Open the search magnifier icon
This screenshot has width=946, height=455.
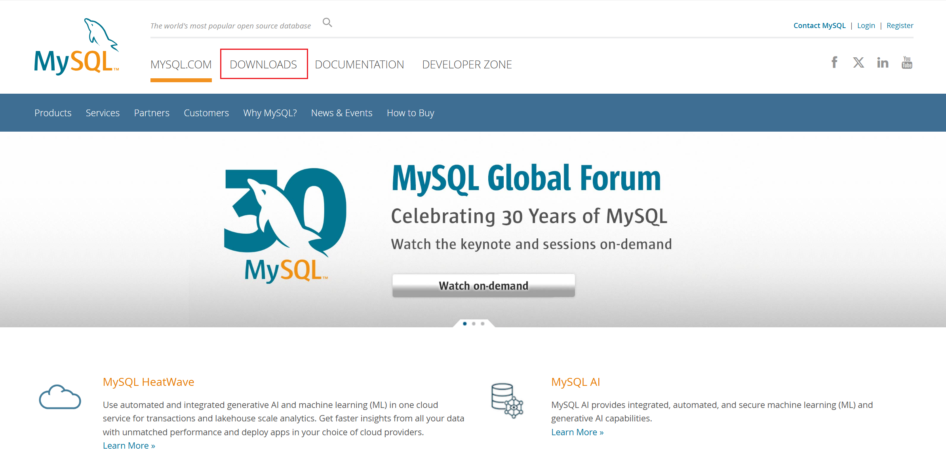[x=327, y=23]
